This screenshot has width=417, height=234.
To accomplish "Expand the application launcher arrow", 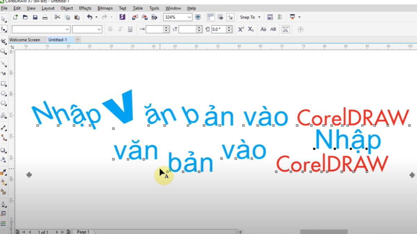I will [299, 17].
